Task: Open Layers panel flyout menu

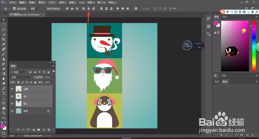Action: click(53, 66)
